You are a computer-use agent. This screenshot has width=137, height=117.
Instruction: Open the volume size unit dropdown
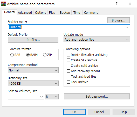pos(52,97)
